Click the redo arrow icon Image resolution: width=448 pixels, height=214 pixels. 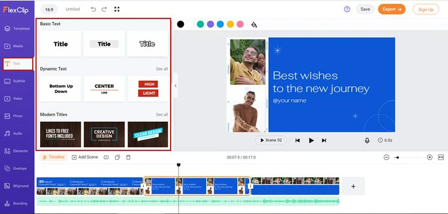105,9
